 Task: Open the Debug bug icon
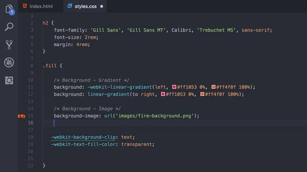tap(9, 63)
